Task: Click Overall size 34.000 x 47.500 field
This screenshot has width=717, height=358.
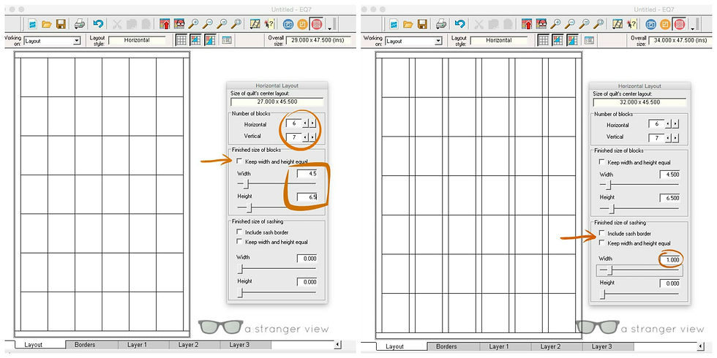Action: 680,40
